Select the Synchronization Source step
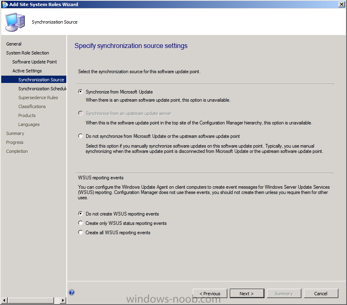The width and height of the screenshot is (347, 305). coord(34,79)
